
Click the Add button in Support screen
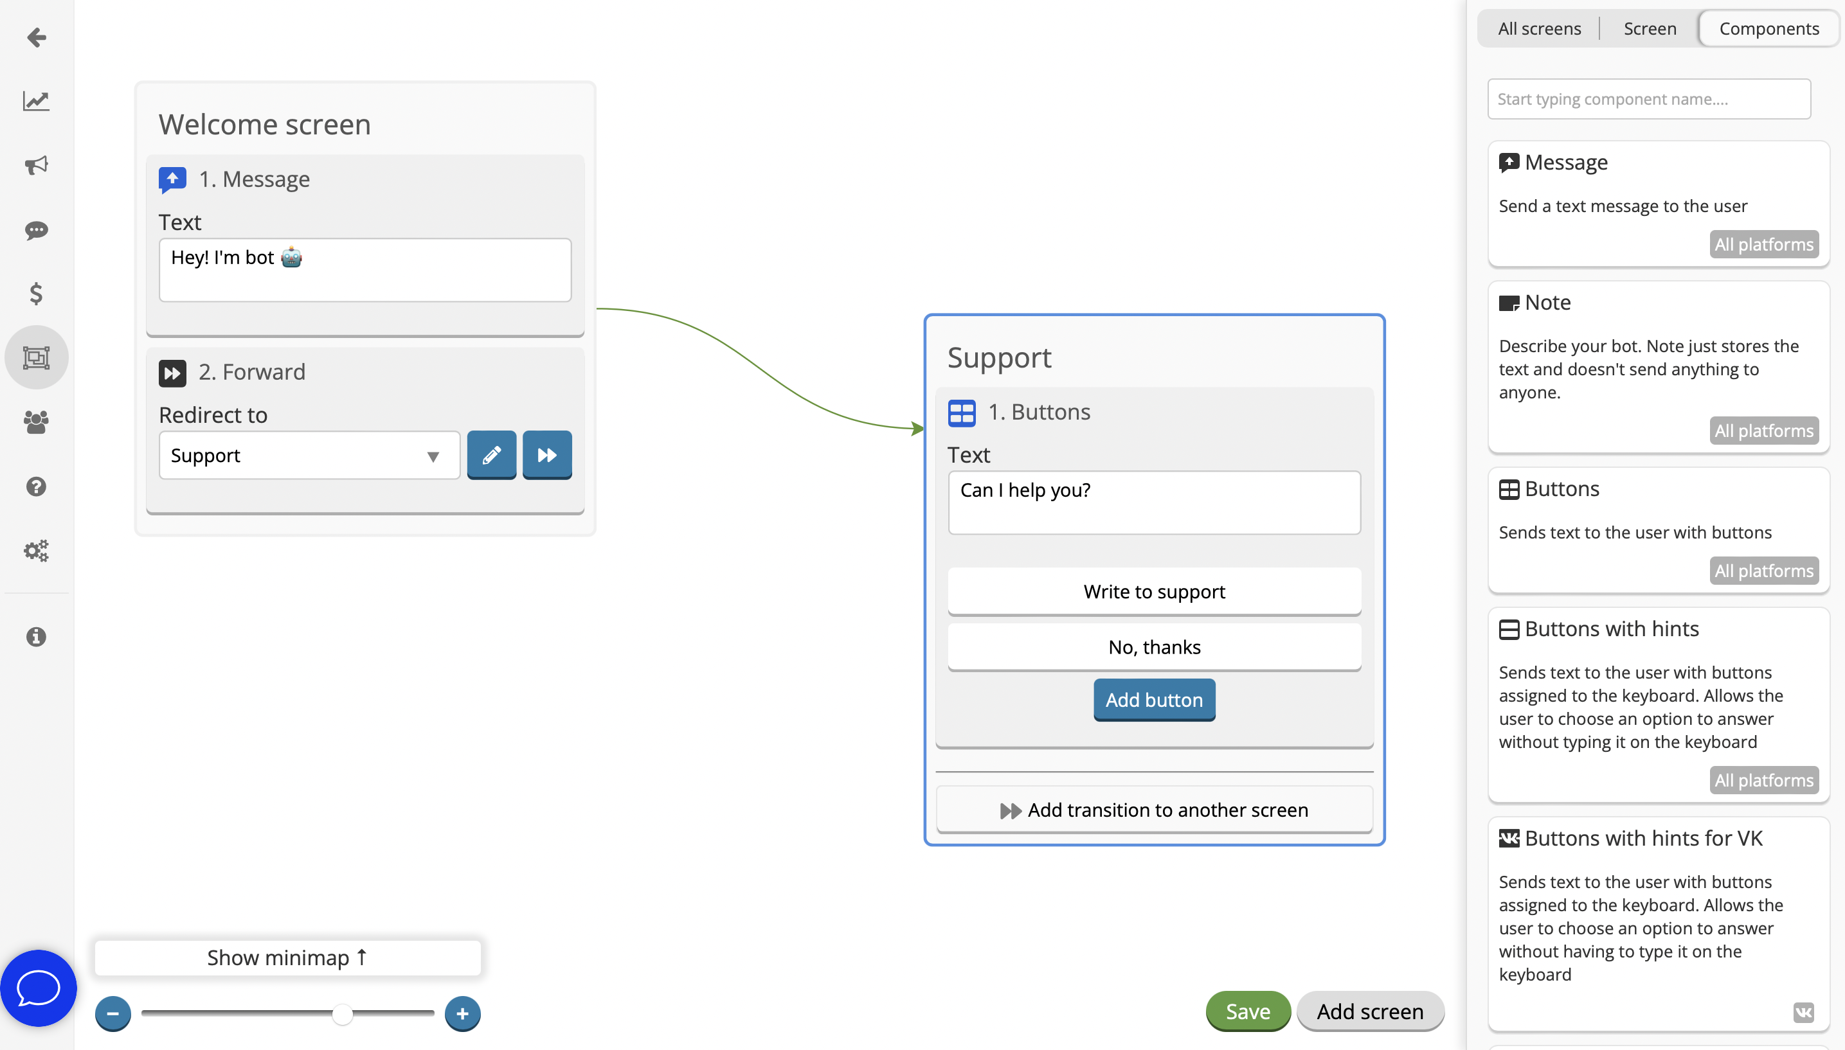click(x=1154, y=699)
